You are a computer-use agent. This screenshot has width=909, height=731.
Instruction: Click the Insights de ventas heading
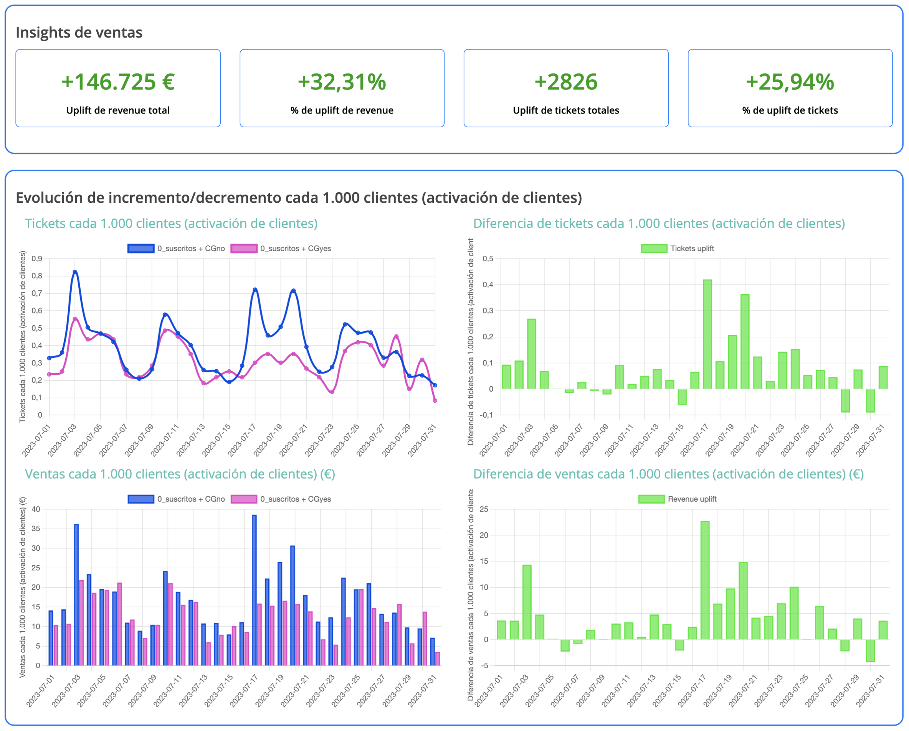click(x=79, y=33)
